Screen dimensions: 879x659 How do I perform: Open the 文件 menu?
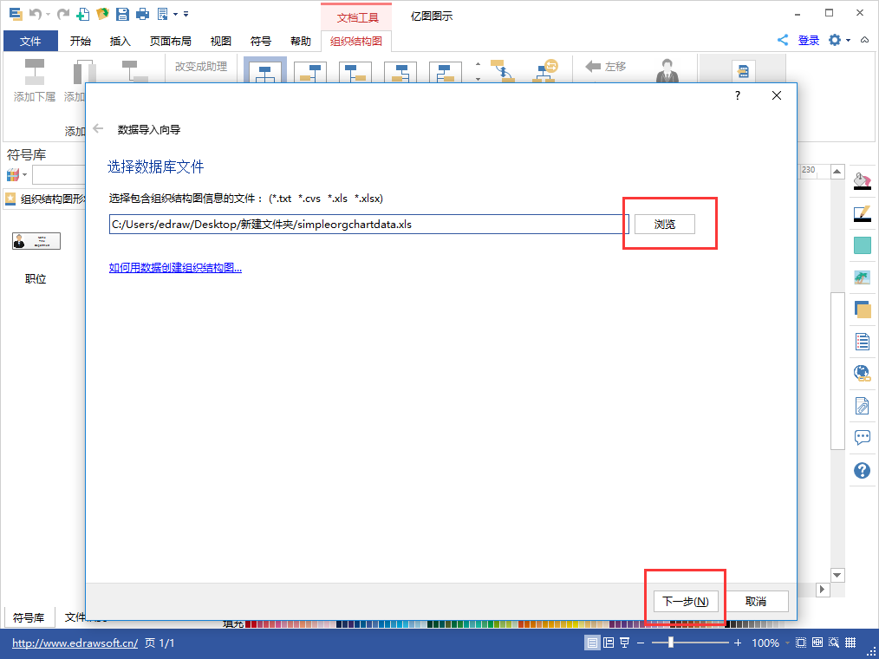click(x=31, y=41)
